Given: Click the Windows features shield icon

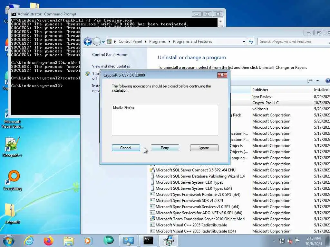Looking at the screenshot, I should tap(87, 74).
